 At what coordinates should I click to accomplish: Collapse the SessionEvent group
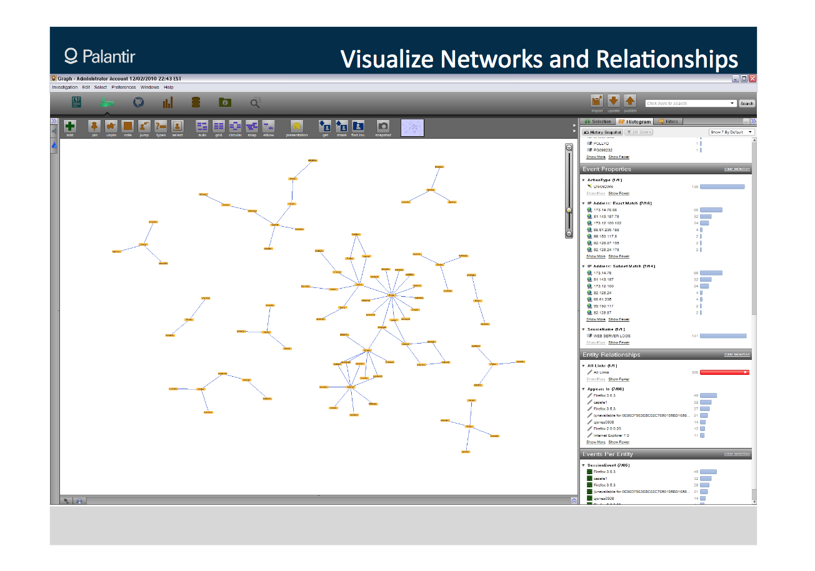point(584,465)
